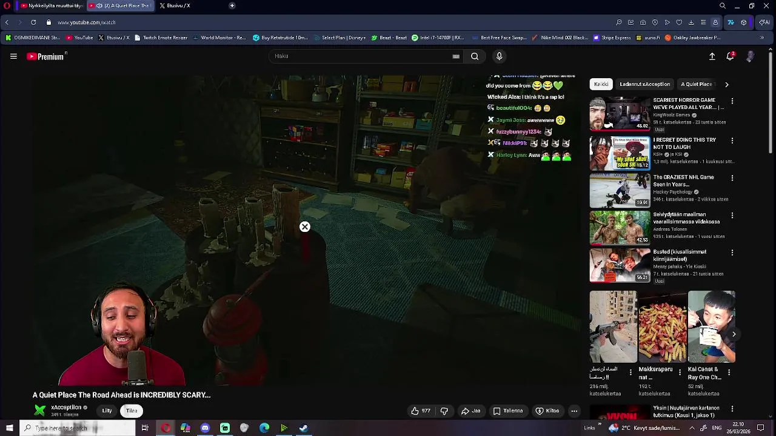Image resolution: width=776 pixels, height=436 pixels.
Task: Click the URL www.youtube.com/watch address bar
Action: point(87,22)
